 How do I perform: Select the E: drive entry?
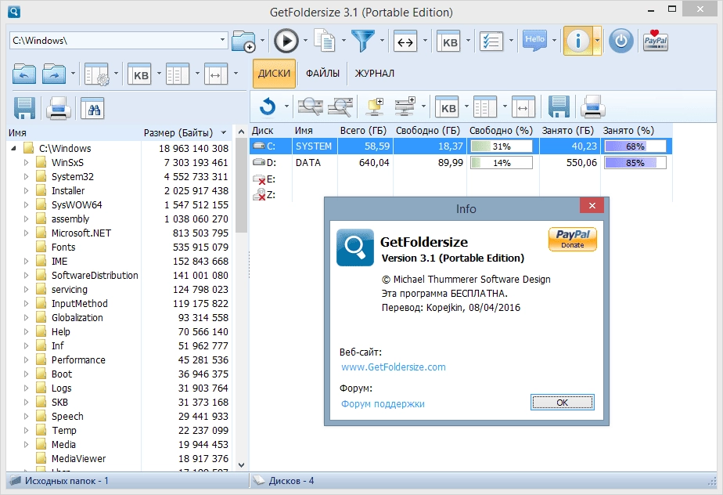tap(264, 179)
